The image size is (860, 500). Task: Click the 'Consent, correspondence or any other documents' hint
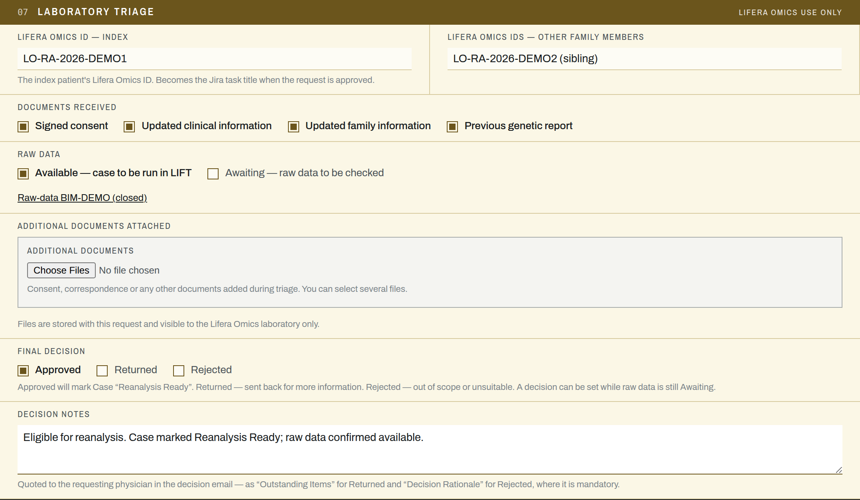pos(217,289)
